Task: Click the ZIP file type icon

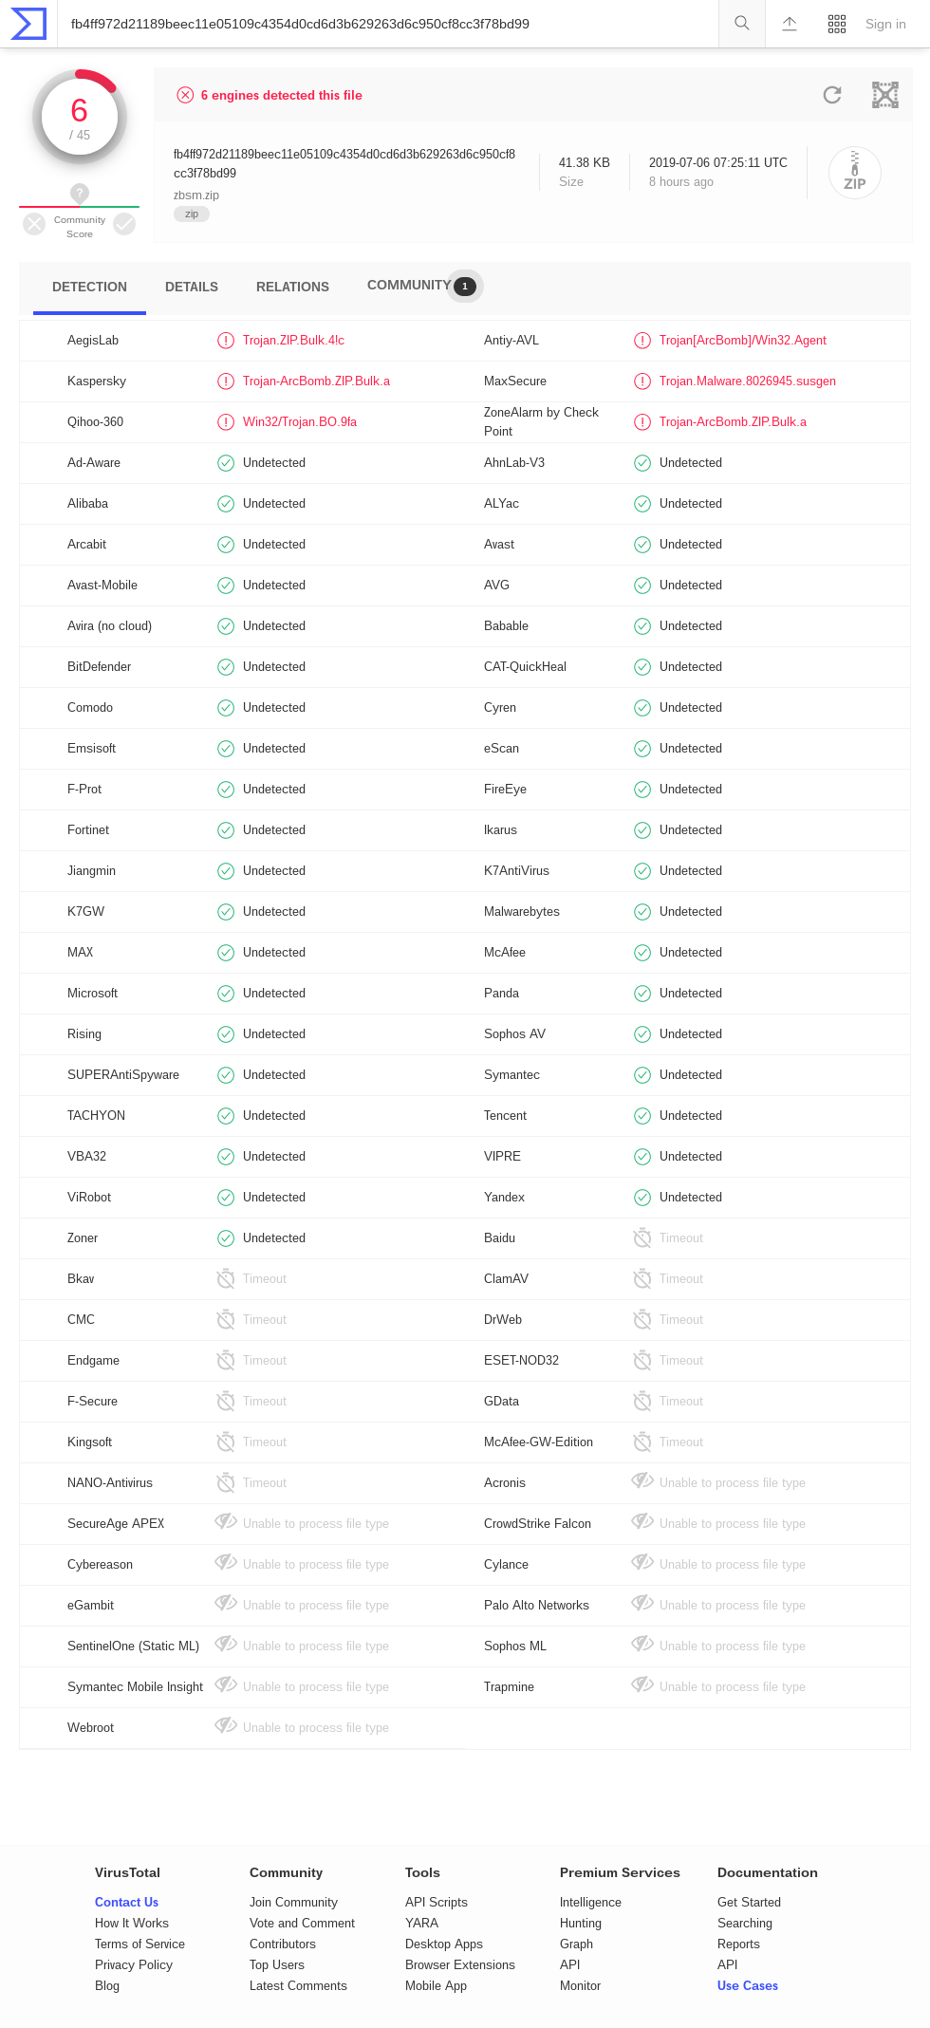Action: [855, 173]
